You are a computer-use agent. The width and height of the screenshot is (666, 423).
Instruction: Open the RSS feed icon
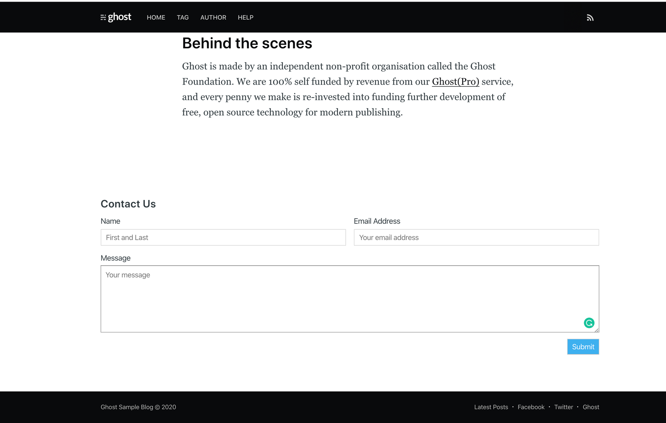(590, 18)
